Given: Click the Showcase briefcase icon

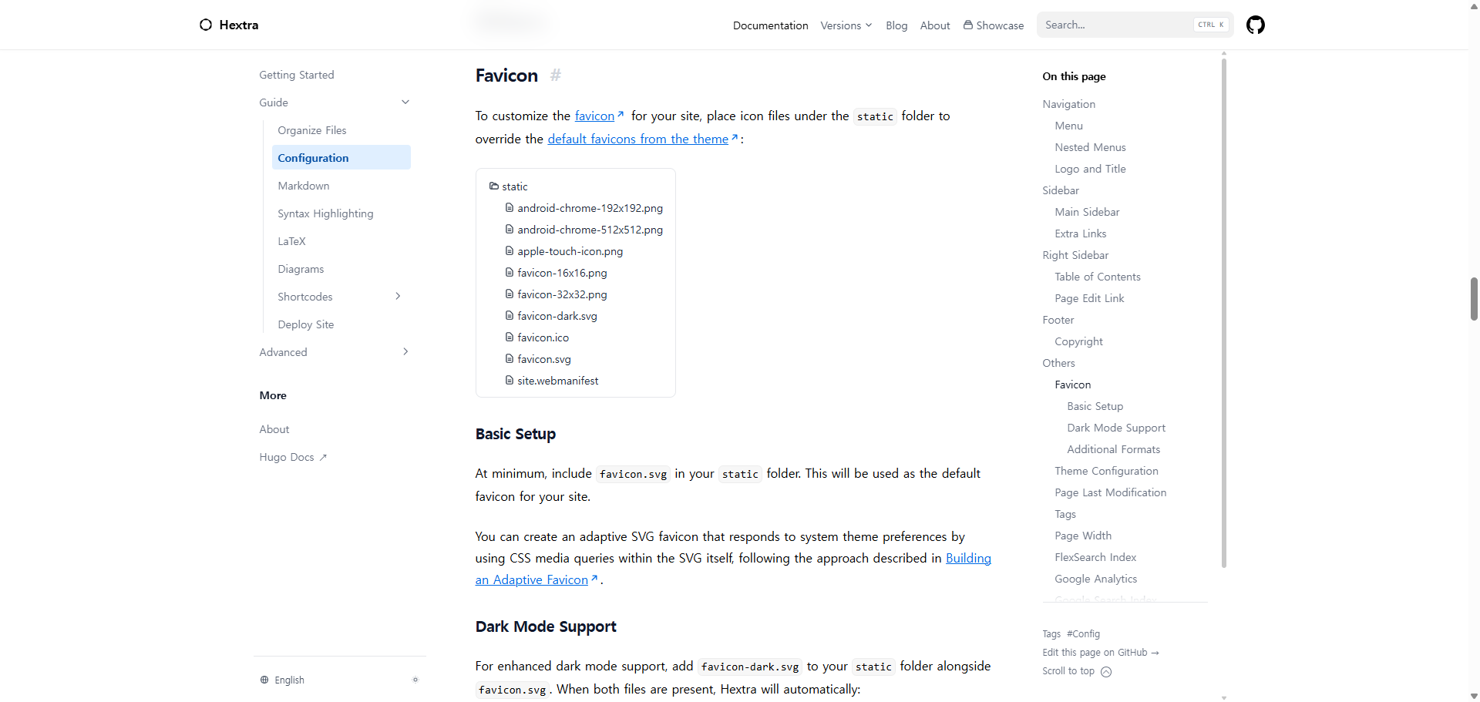Looking at the screenshot, I should pyautogui.click(x=968, y=25).
